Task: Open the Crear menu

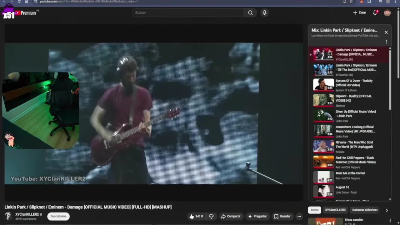Action: point(359,12)
